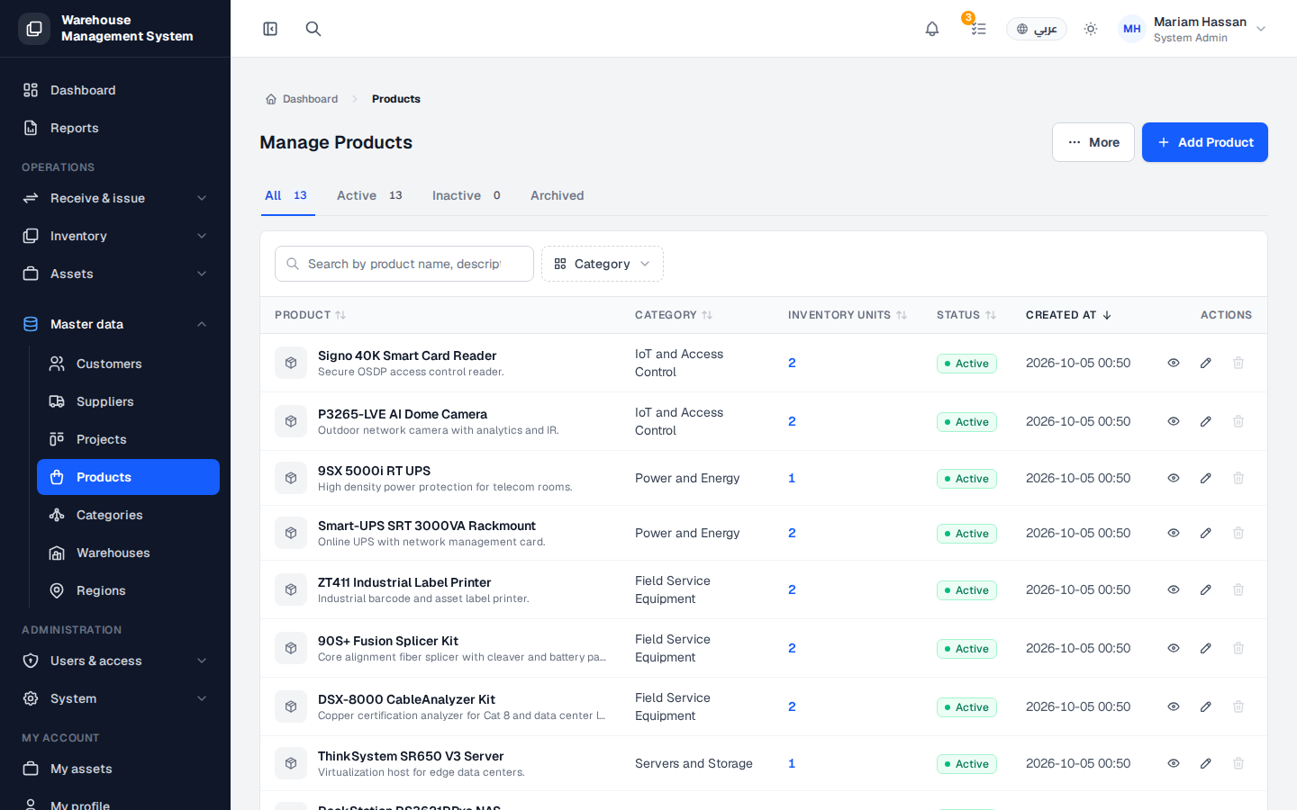Screen dimensions: 1297x810
Task: View the Smart-UPS SRT 3000VA Rackmount details
Action: pyautogui.click(x=1174, y=533)
